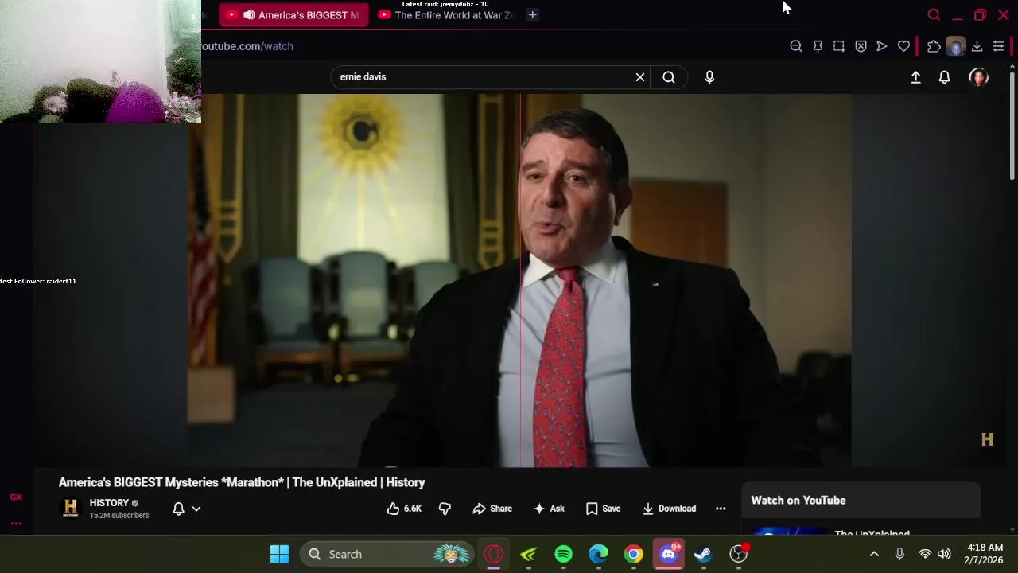1018x573 pixels.
Task: Open volume speaker tray icon
Action: pos(944,555)
